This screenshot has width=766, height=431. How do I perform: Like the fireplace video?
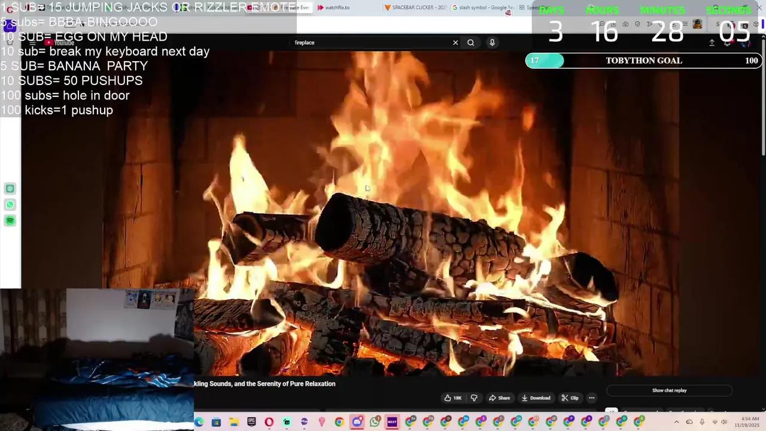tap(452, 398)
